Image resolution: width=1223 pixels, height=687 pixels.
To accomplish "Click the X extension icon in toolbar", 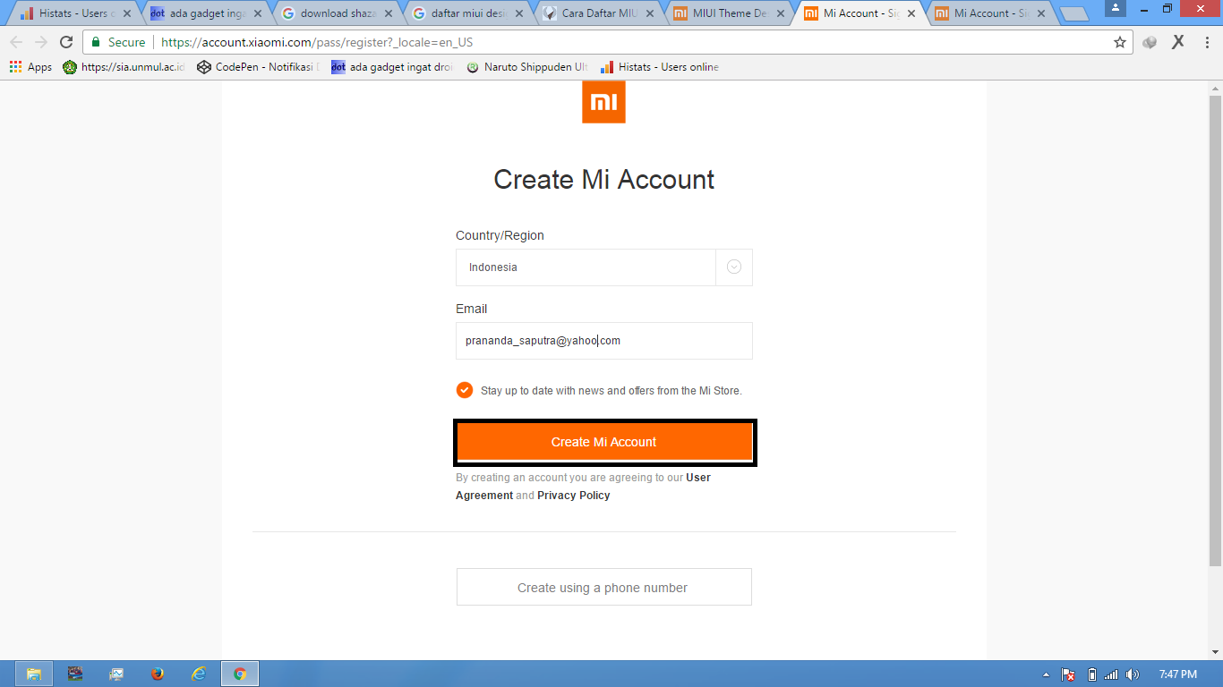I will pos(1178,42).
